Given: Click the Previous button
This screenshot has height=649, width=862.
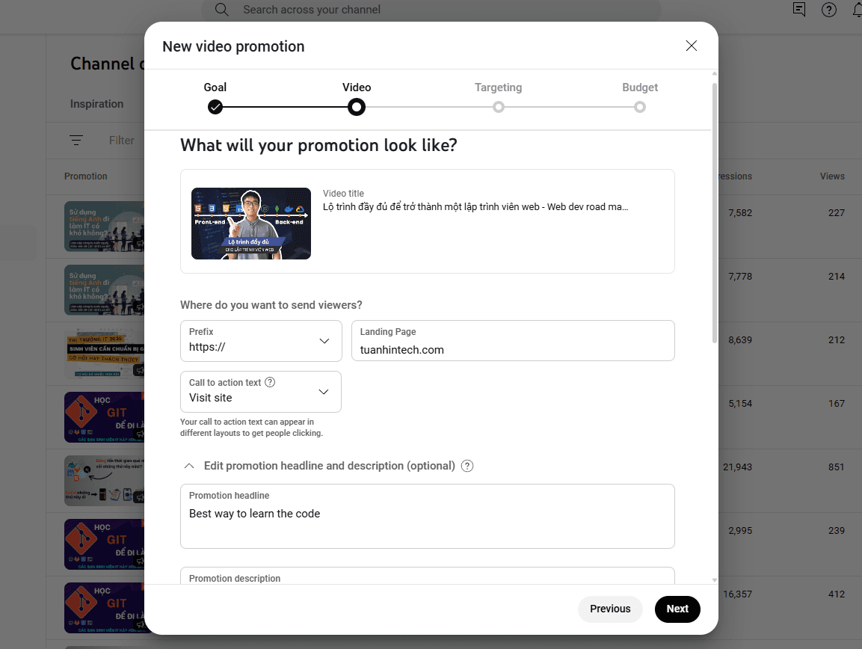Looking at the screenshot, I should [x=610, y=609].
